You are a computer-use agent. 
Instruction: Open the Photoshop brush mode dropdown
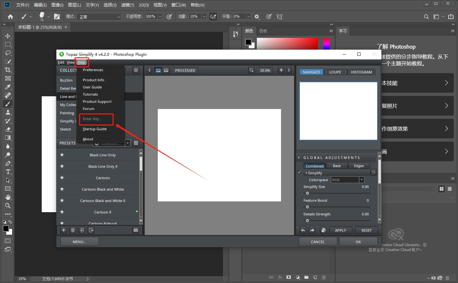(99, 17)
